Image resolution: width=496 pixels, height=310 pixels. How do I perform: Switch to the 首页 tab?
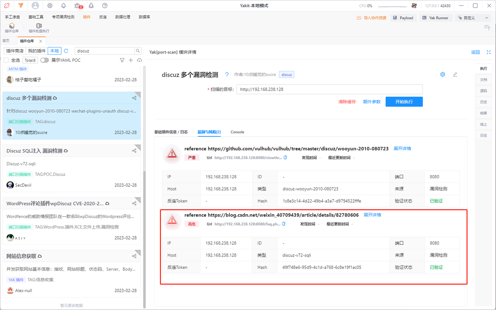6,41
